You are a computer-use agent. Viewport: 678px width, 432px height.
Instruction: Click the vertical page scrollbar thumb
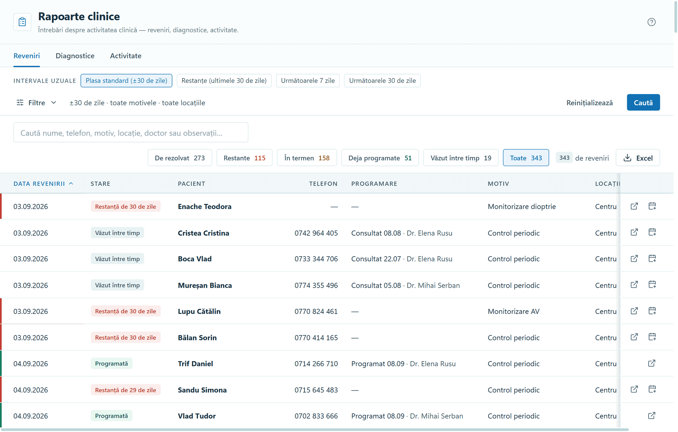pyautogui.click(x=676, y=17)
